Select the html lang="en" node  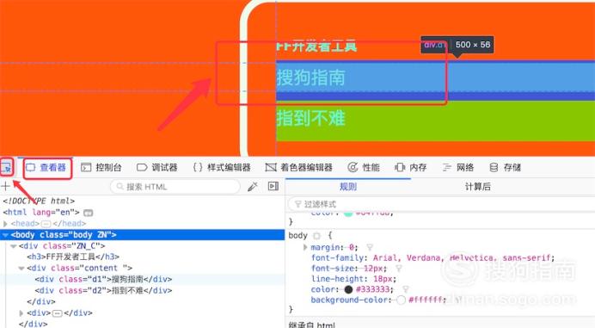click(x=41, y=212)
